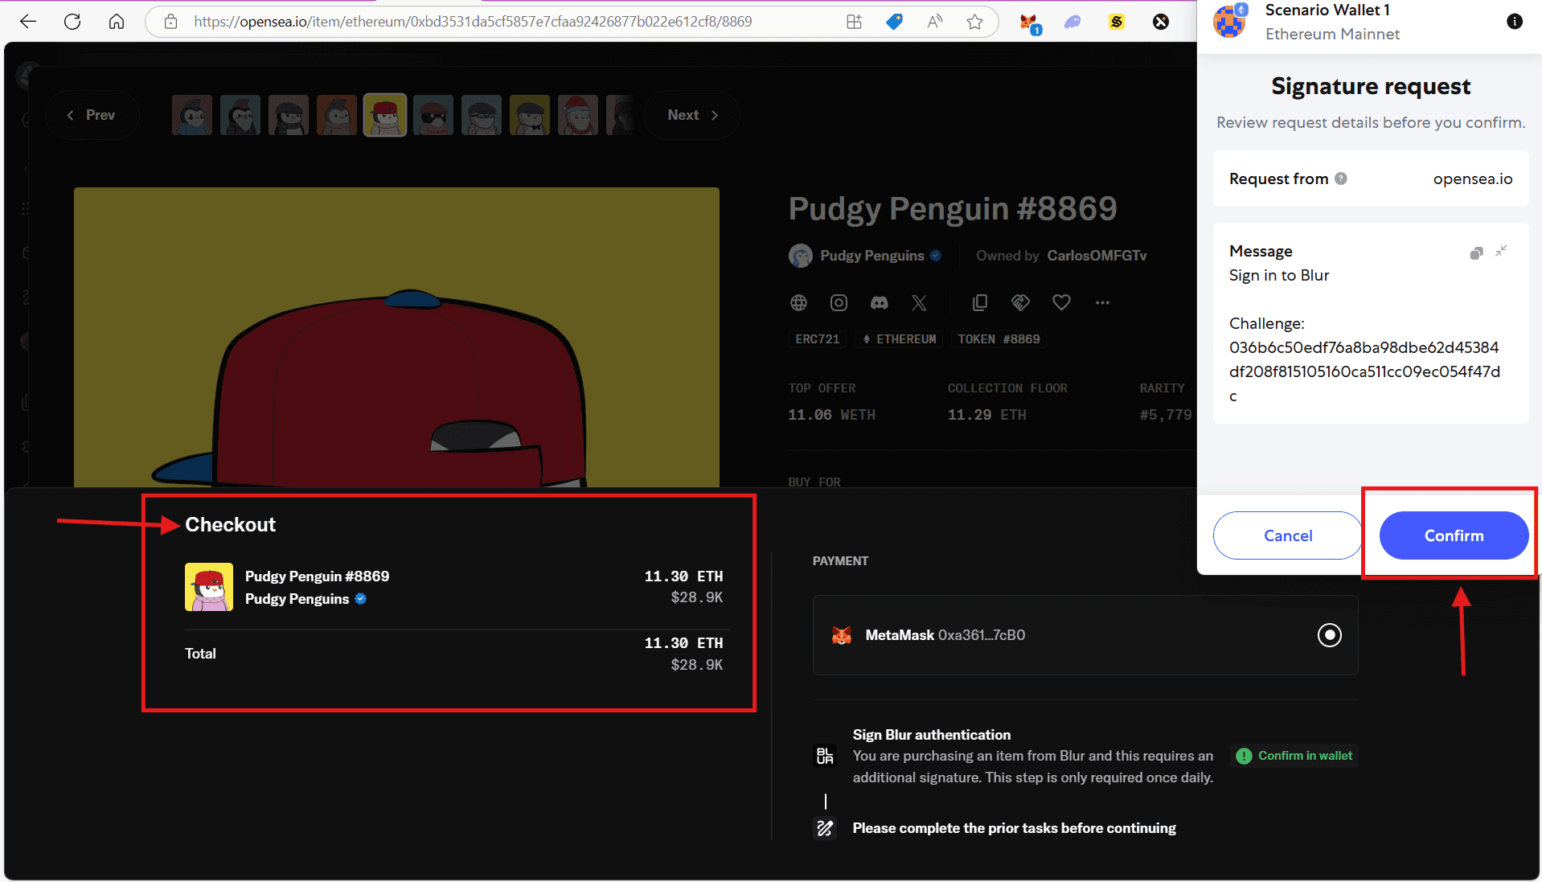This screenshot has width=1542, height=882.
Task: Open the Pudgy Penguins X profile icon
Action: coord(919,302)
